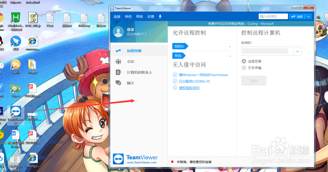Select the 文件传输 radio button
328x172 pixels.
pos(244,68)
